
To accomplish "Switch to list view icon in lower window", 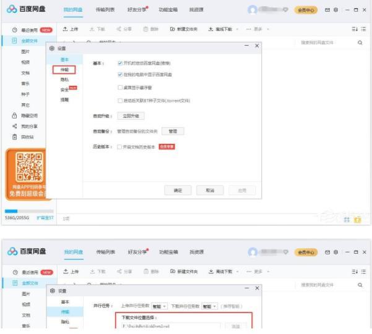I will point(363,271).
